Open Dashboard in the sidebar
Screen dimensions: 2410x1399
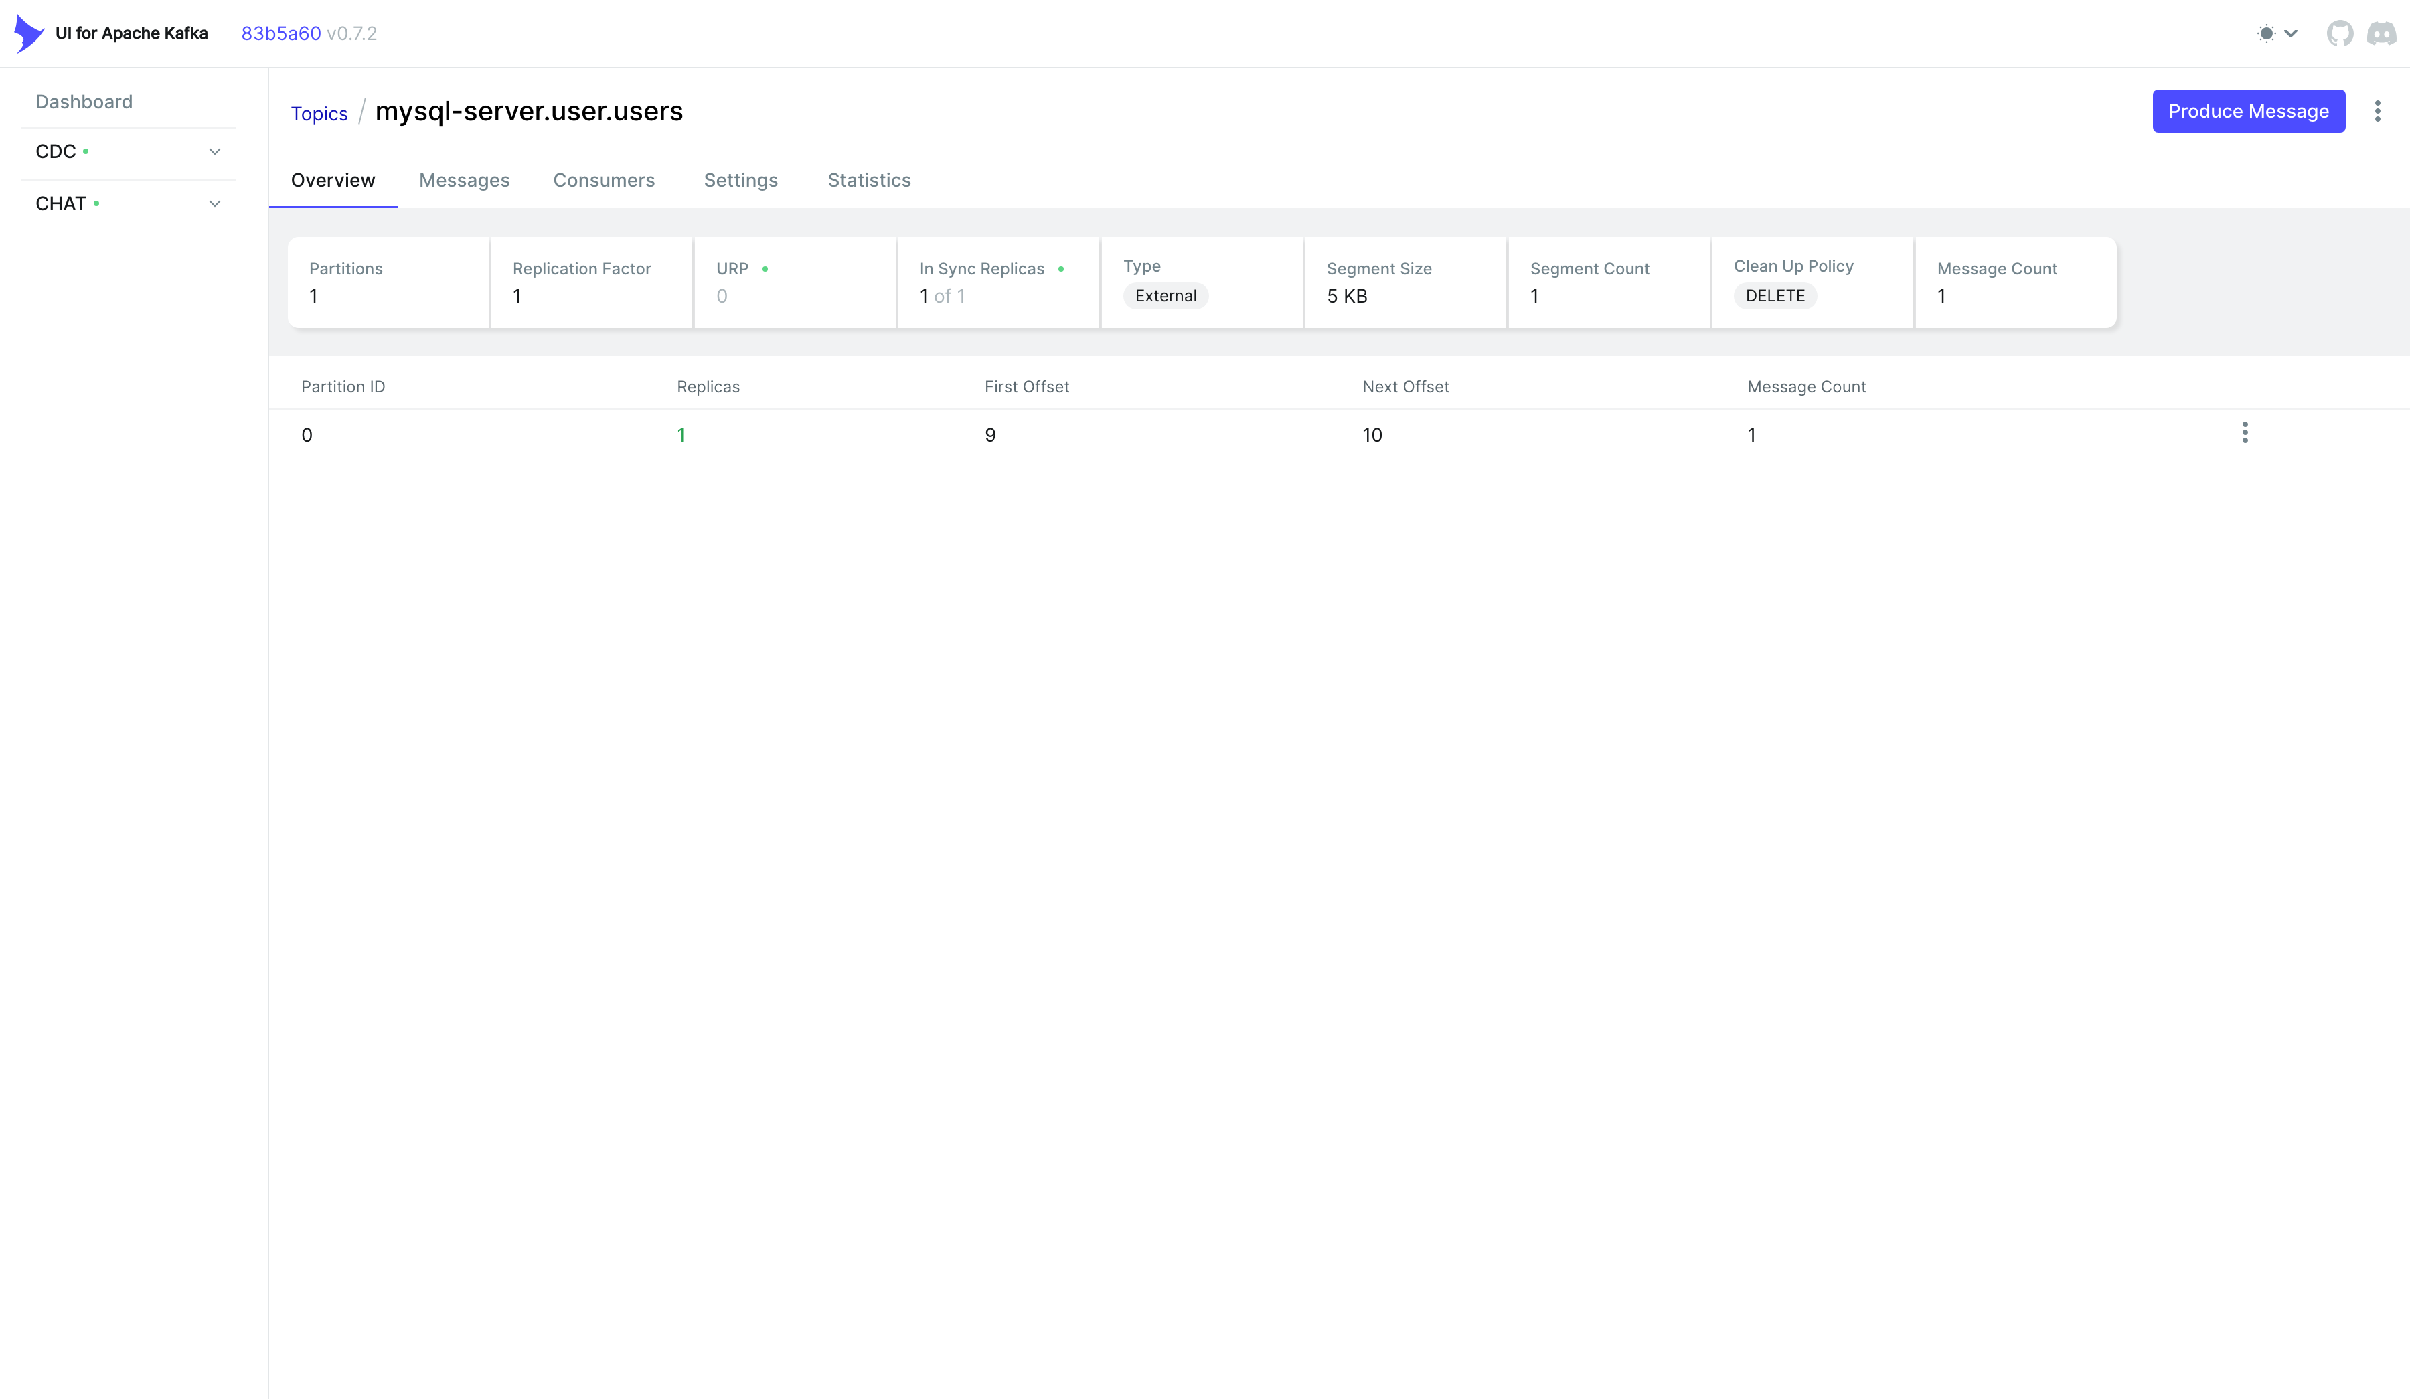coord(84,102)
